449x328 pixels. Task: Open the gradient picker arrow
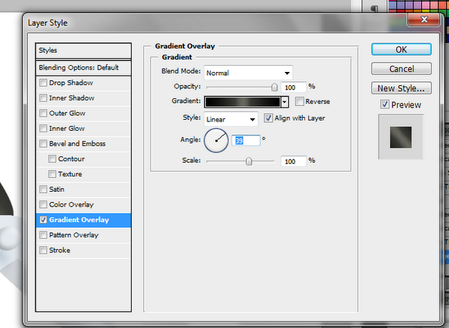click(285, 101)
